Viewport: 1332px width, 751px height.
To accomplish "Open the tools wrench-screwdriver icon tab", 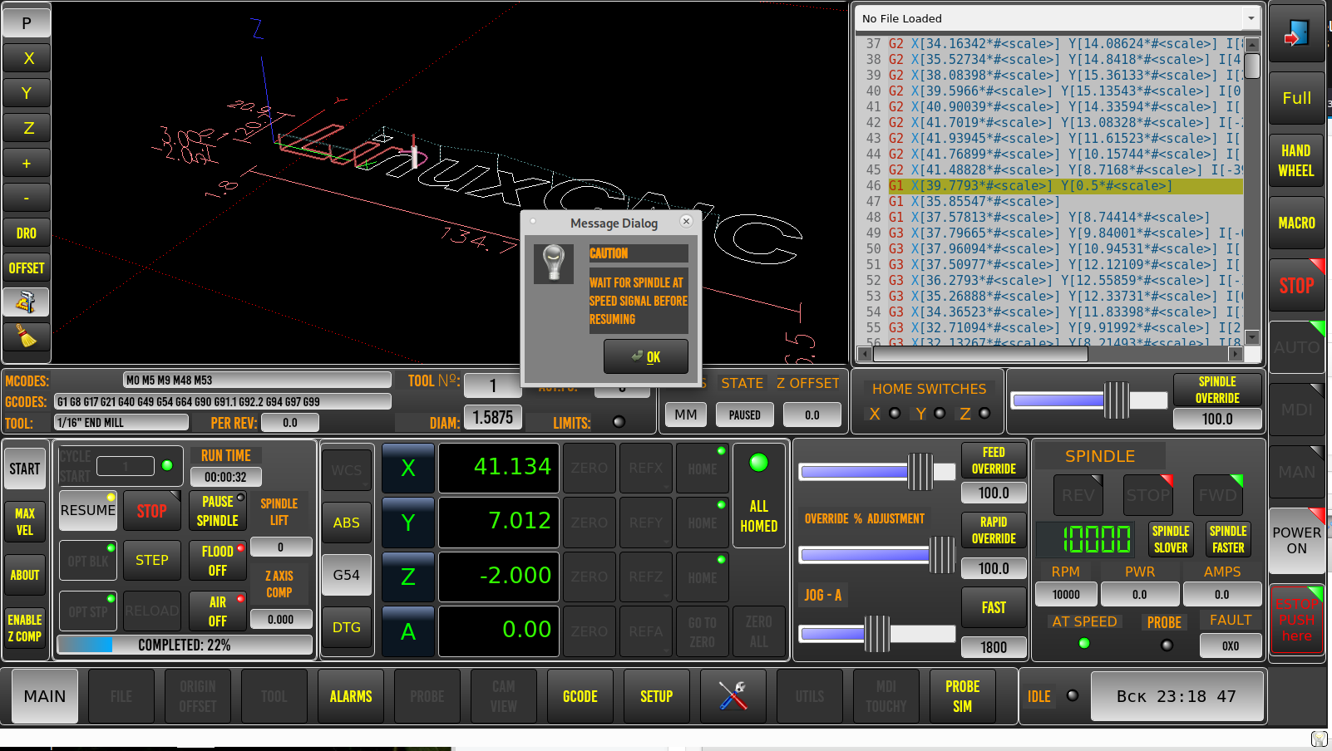I will coord(733,696).
